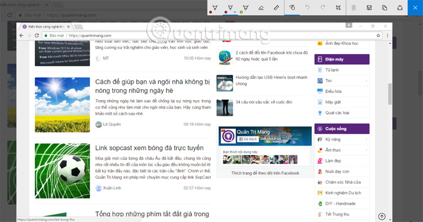The width and height of the screenshot is (423, 222).
Task: Click the Đã thích Facebook button
Action: pyautogui.click(x=248, y=139)
